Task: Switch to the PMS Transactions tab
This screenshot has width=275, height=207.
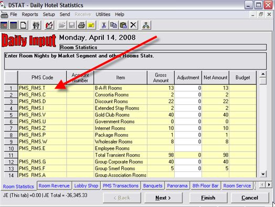Action: pos(121,186)
